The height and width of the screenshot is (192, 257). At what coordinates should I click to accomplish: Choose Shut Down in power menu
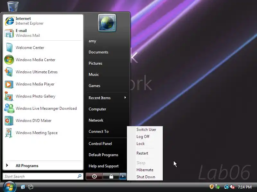(146, 177)
